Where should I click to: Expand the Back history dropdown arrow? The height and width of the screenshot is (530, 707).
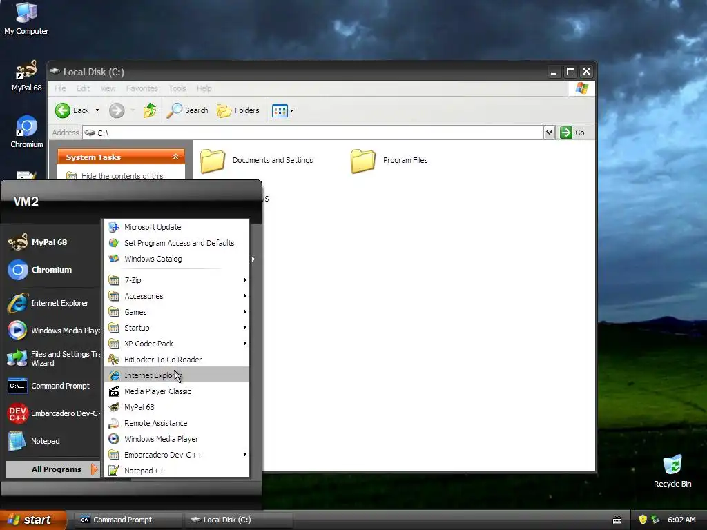pos(97,110)
